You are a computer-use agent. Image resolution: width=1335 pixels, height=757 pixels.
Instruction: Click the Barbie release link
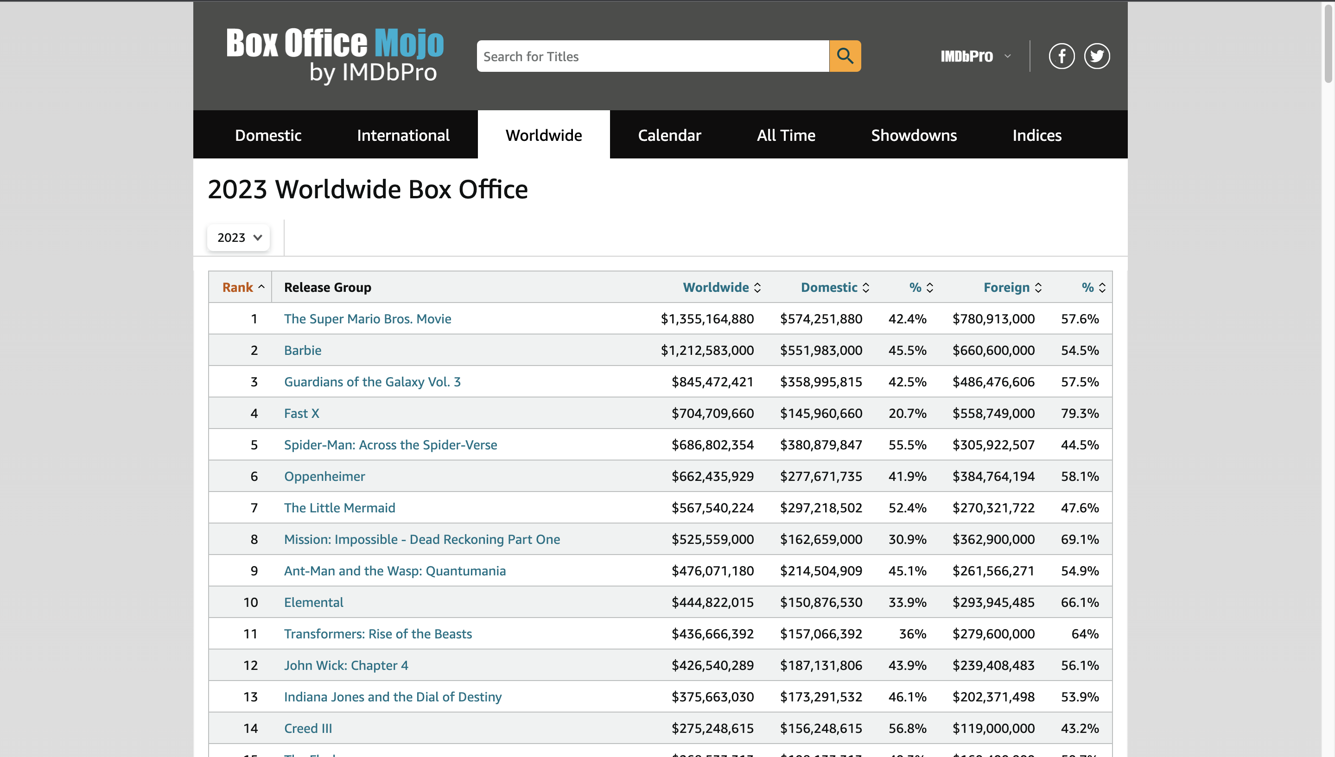[x=302, y=350]
